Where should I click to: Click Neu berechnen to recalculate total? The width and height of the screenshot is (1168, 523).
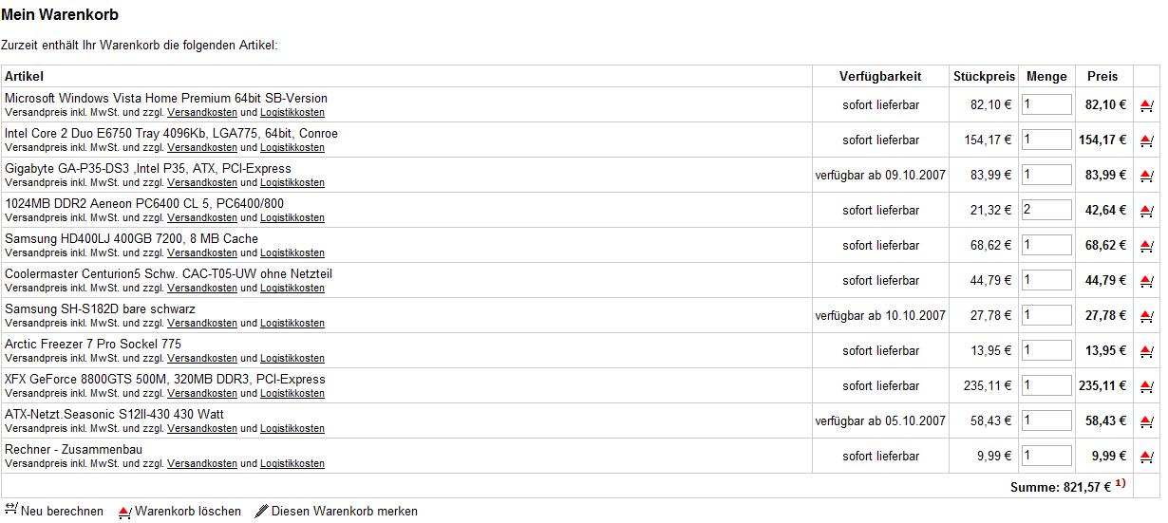tap(62, 511)
